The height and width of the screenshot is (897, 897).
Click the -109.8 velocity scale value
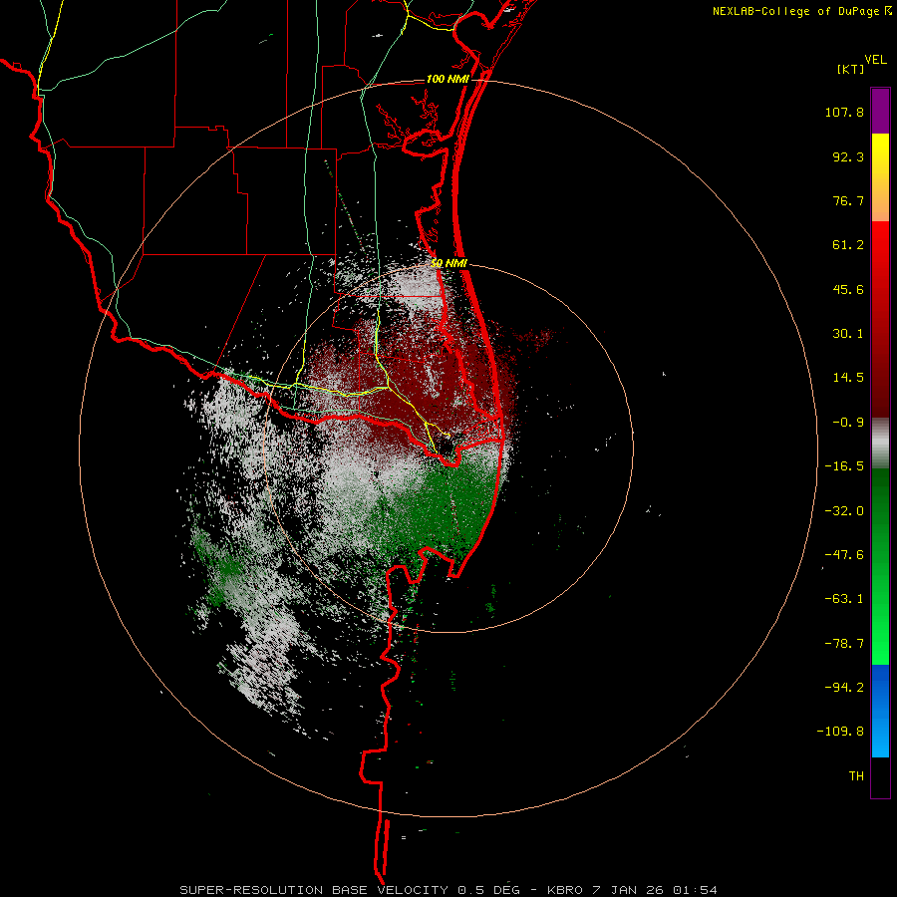point(840,732)
